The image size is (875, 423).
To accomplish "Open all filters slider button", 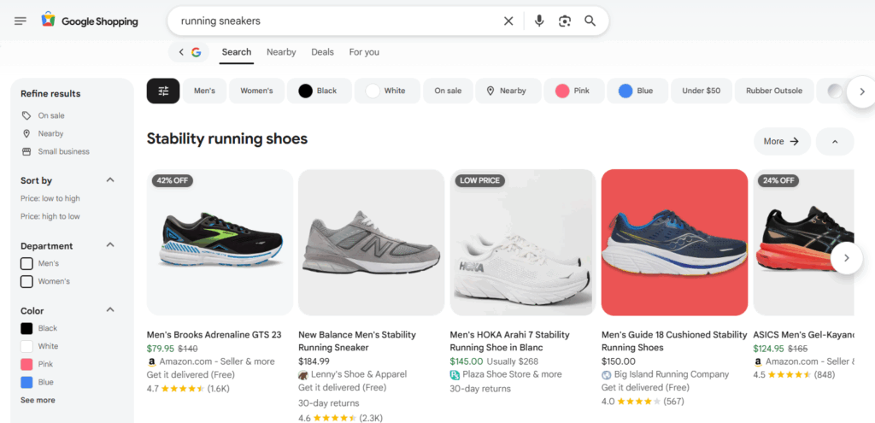I will [x=163, y=91].
